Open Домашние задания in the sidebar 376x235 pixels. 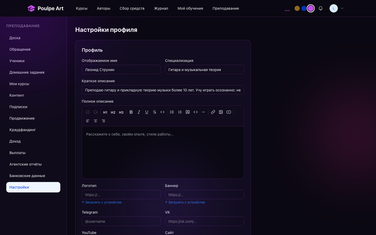[x=33, y=72]
